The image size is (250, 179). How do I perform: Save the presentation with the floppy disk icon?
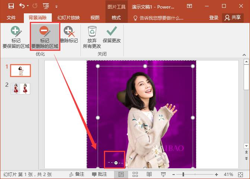point(11,6)
